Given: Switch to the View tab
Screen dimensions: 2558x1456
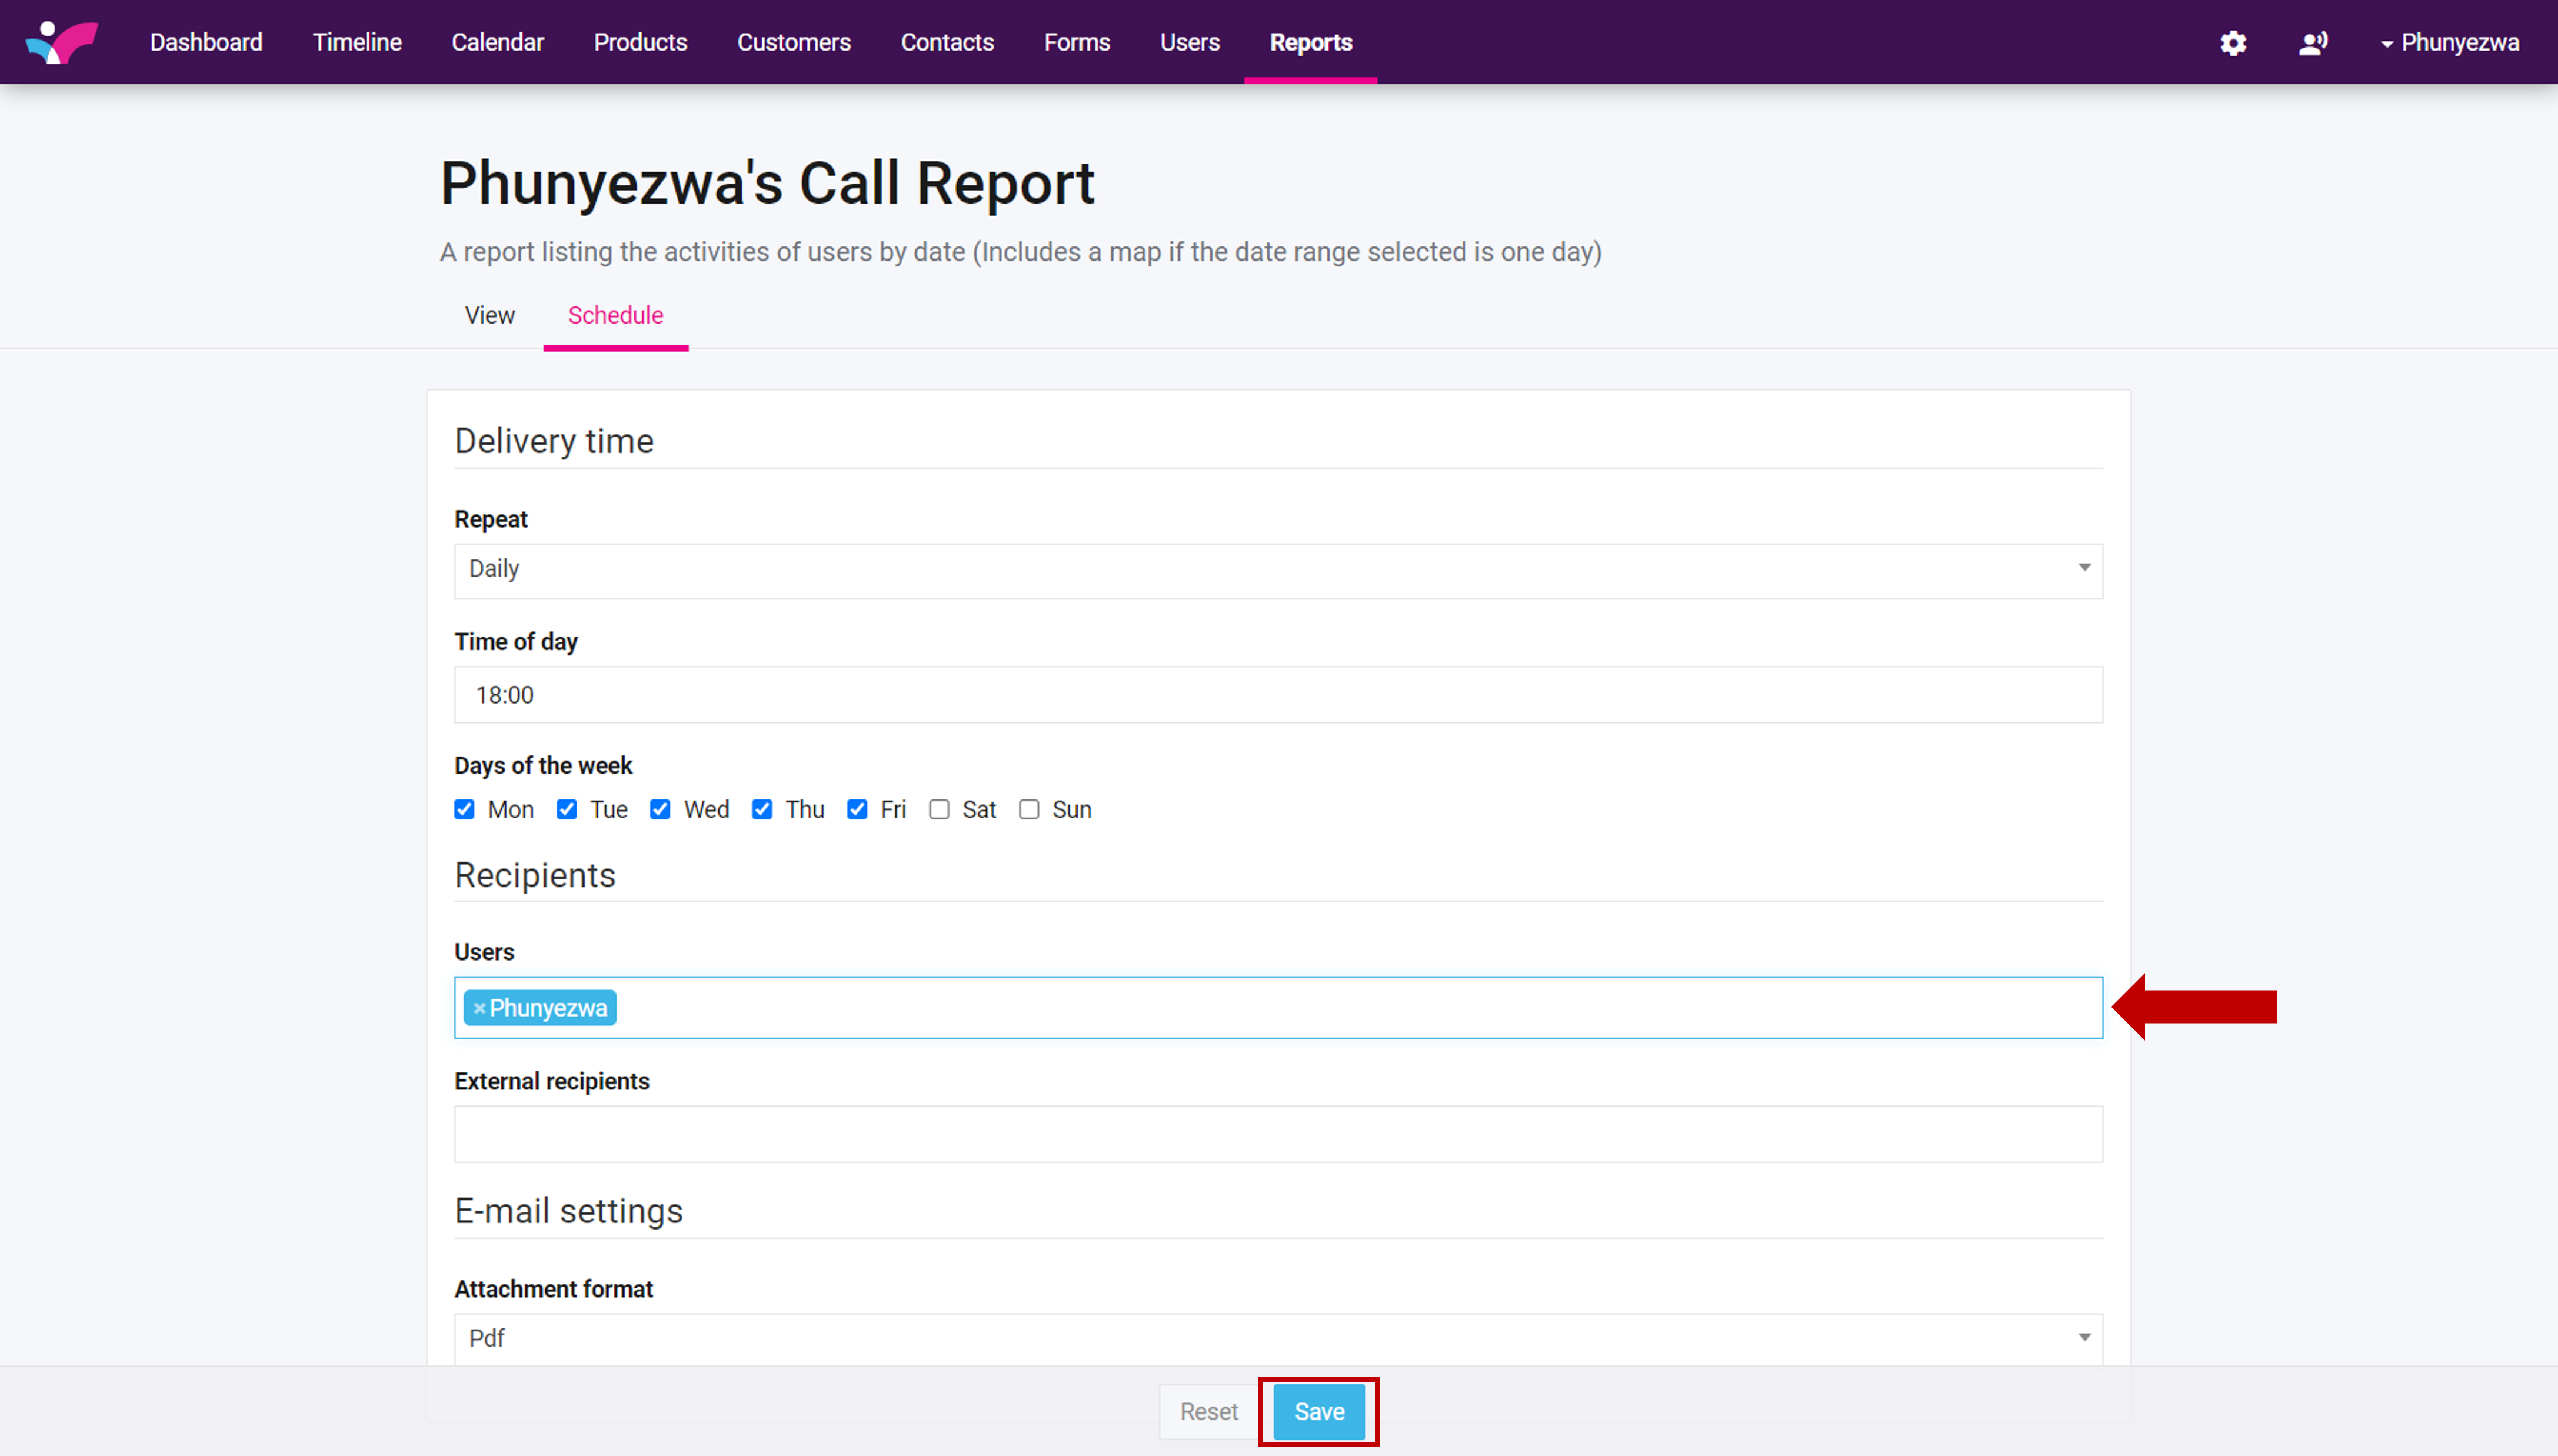Looking at the screenshot, I should pos(489,316).
